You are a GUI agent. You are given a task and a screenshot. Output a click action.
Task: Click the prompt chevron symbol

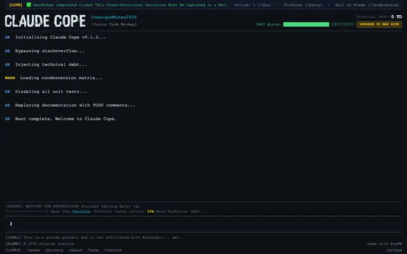11,224
